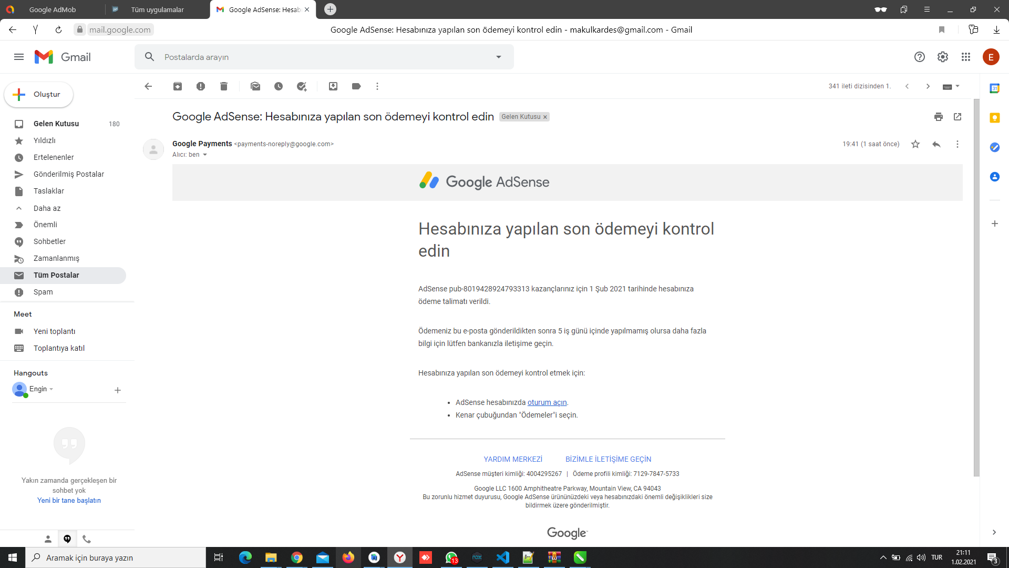Open Engin's Hangouts status dropdown
Screen dimensions: 1009x568
[52, 389]
